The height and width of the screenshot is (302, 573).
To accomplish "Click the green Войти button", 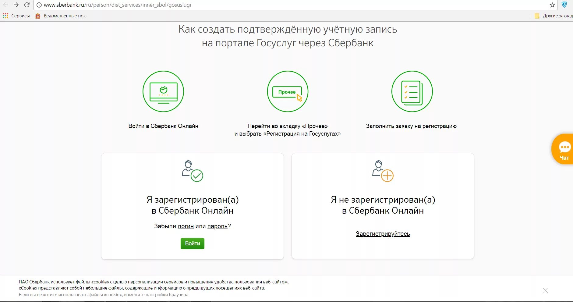I will pyautogui.click(x=193, y=243).
